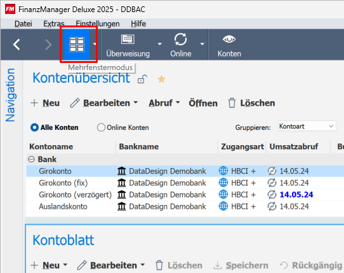Click the Öffnen button
Image resolution: width=344 pixels, height=273 pixels.
pos(203,103)
